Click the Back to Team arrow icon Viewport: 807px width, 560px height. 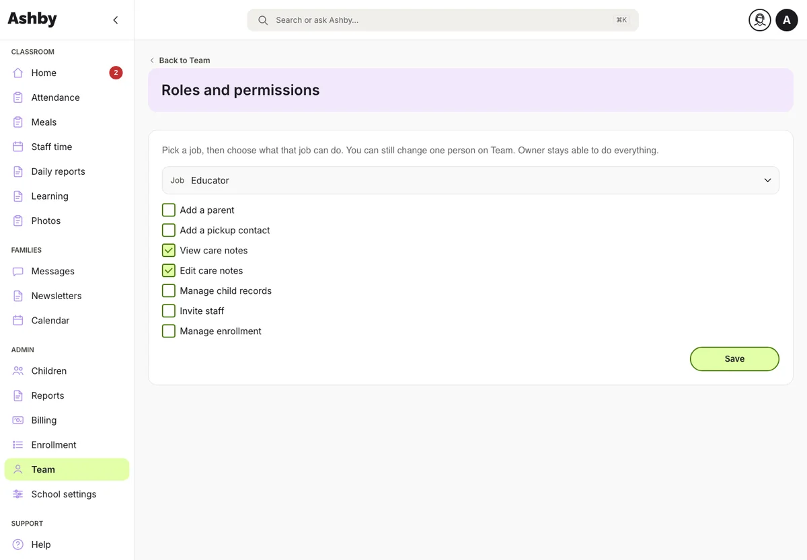click(x=152, y=61)
